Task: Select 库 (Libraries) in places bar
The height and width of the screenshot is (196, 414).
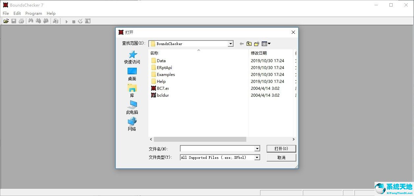Action: (x=132, y=91)
